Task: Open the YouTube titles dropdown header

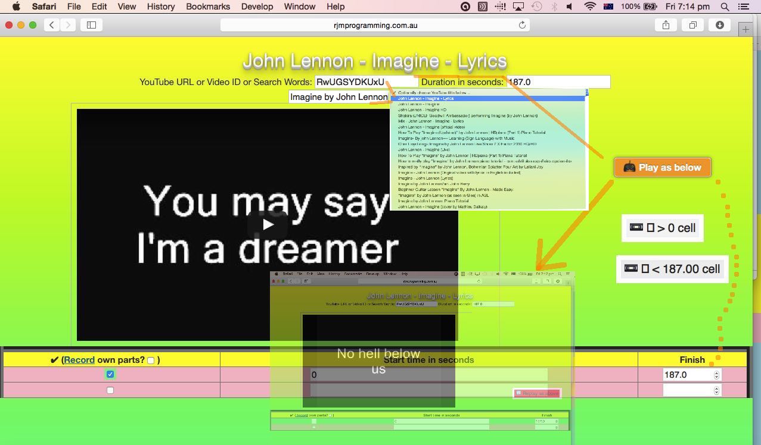Action: (490, 93)
